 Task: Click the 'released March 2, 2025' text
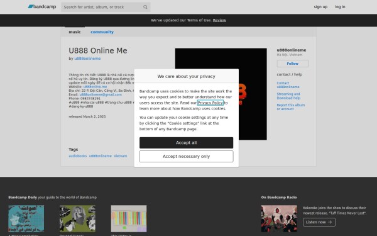tap(87, 116)
